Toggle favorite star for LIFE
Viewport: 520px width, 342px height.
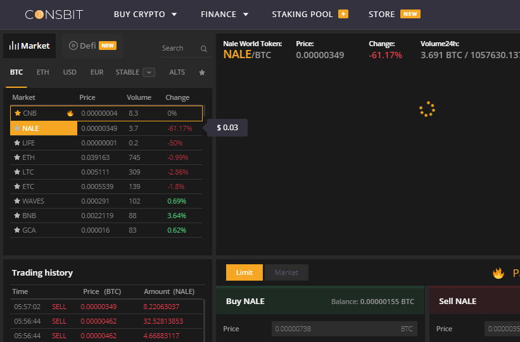[x=17, y=143]
